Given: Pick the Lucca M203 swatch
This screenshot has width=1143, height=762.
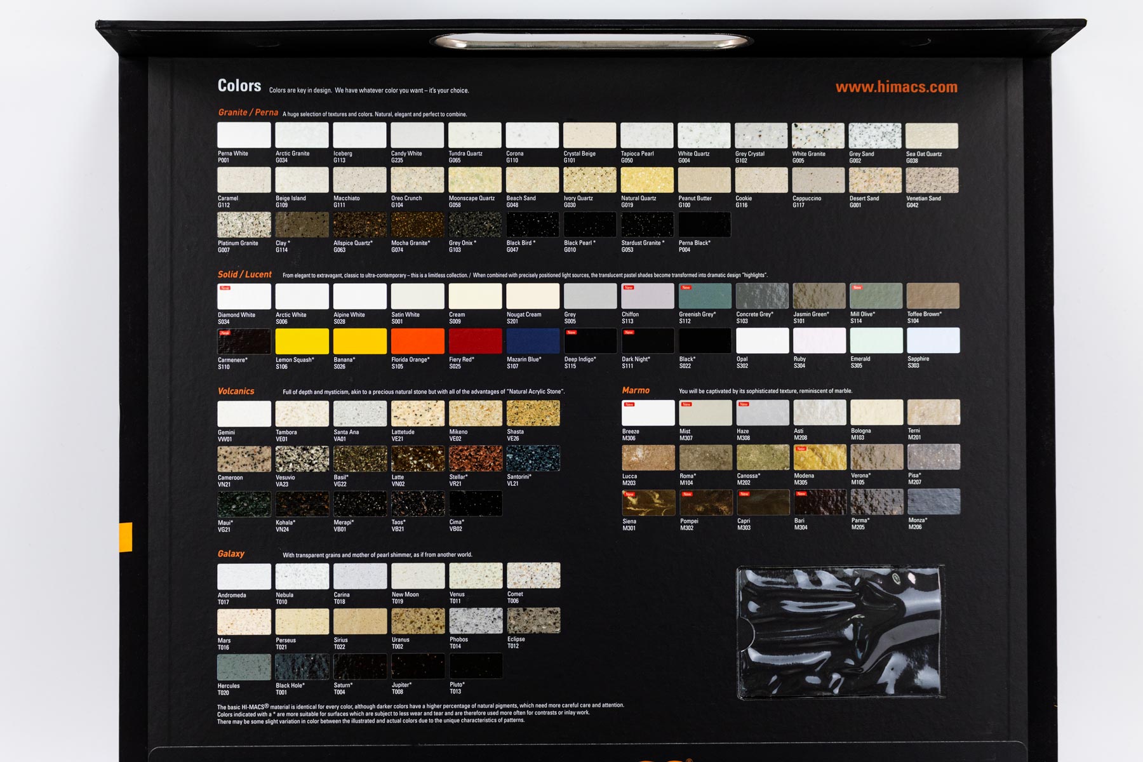Looking at the screenshot, I should pyautogui.click(x=648, y=458).
